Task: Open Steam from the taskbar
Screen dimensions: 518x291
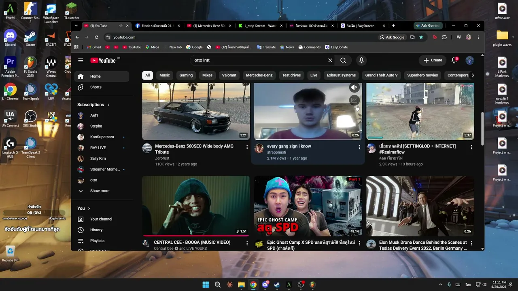Action: (x=277, y=285)
